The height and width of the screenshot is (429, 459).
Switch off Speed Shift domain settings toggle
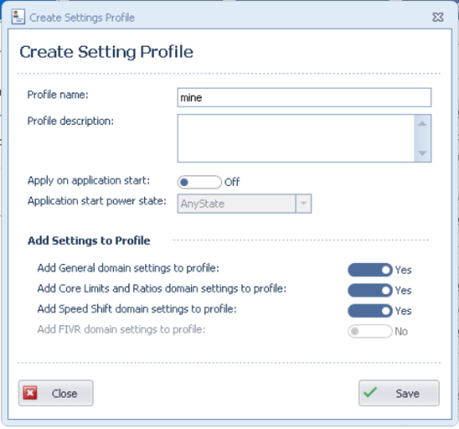coord(370,311)
